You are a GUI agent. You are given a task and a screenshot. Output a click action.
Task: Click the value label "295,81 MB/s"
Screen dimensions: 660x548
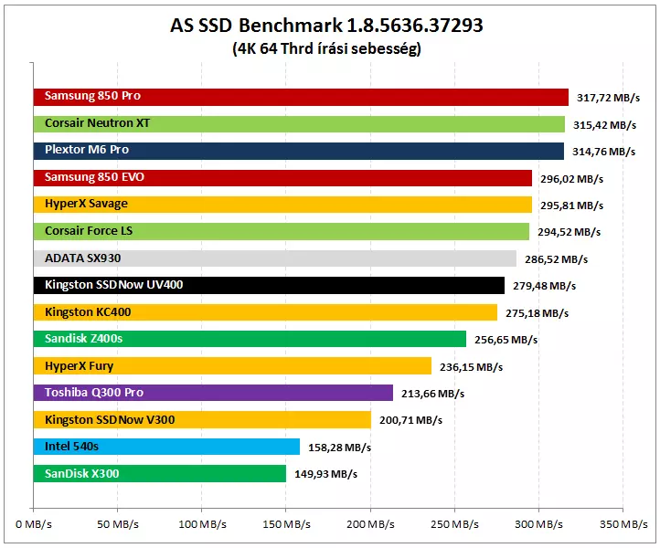[x=571, y=205]
